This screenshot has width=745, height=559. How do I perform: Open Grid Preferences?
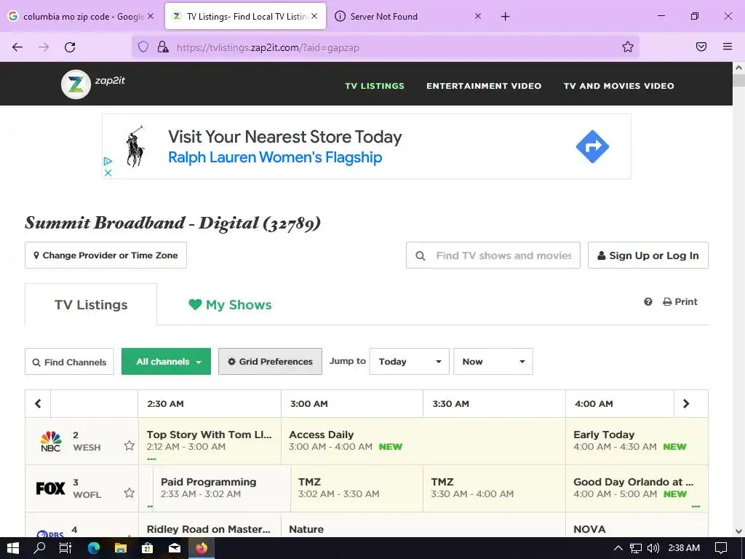click(x=270, y=362)
